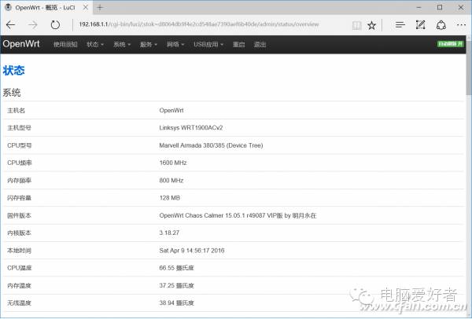Select the OpenWrt Chaos Calmer firmware text
472x319 pixels.
238,215
